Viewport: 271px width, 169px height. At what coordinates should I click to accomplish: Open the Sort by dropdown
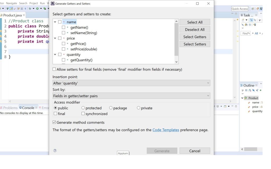point(131,96)
